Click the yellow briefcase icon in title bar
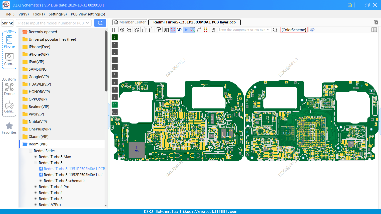The width and height of the screenshot is (381, 214). click(350, 5)
